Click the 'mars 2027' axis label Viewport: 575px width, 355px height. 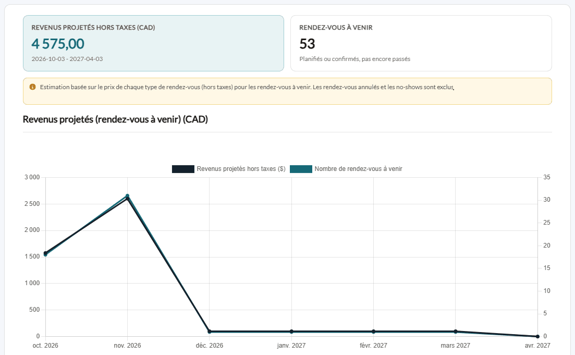tap(455, 346)
